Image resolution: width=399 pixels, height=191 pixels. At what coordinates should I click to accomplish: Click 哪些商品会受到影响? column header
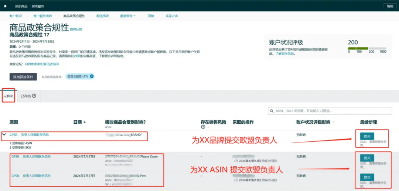125,122
